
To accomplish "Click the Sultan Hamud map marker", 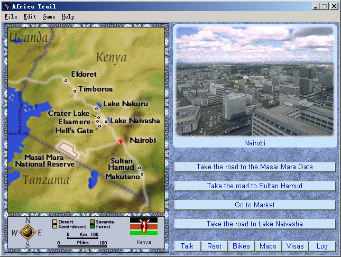I will (139, 168).
